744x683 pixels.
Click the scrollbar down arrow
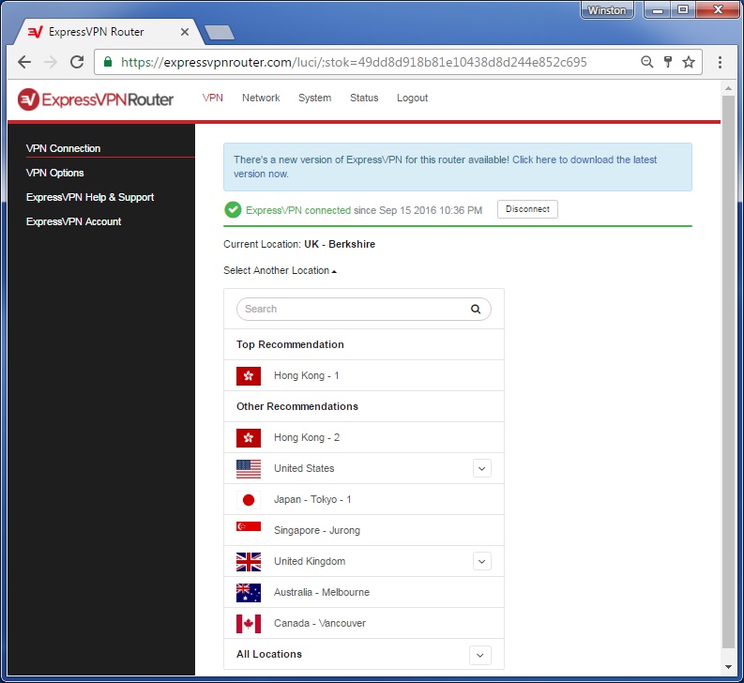tap(728, 667)
